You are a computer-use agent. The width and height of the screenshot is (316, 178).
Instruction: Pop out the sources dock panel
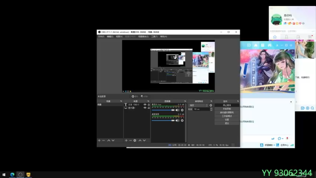[x=149, y=101]
